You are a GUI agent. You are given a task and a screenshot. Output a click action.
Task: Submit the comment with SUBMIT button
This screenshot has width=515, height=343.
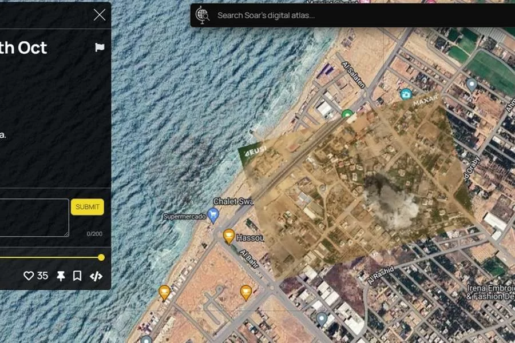coord(88,207)
